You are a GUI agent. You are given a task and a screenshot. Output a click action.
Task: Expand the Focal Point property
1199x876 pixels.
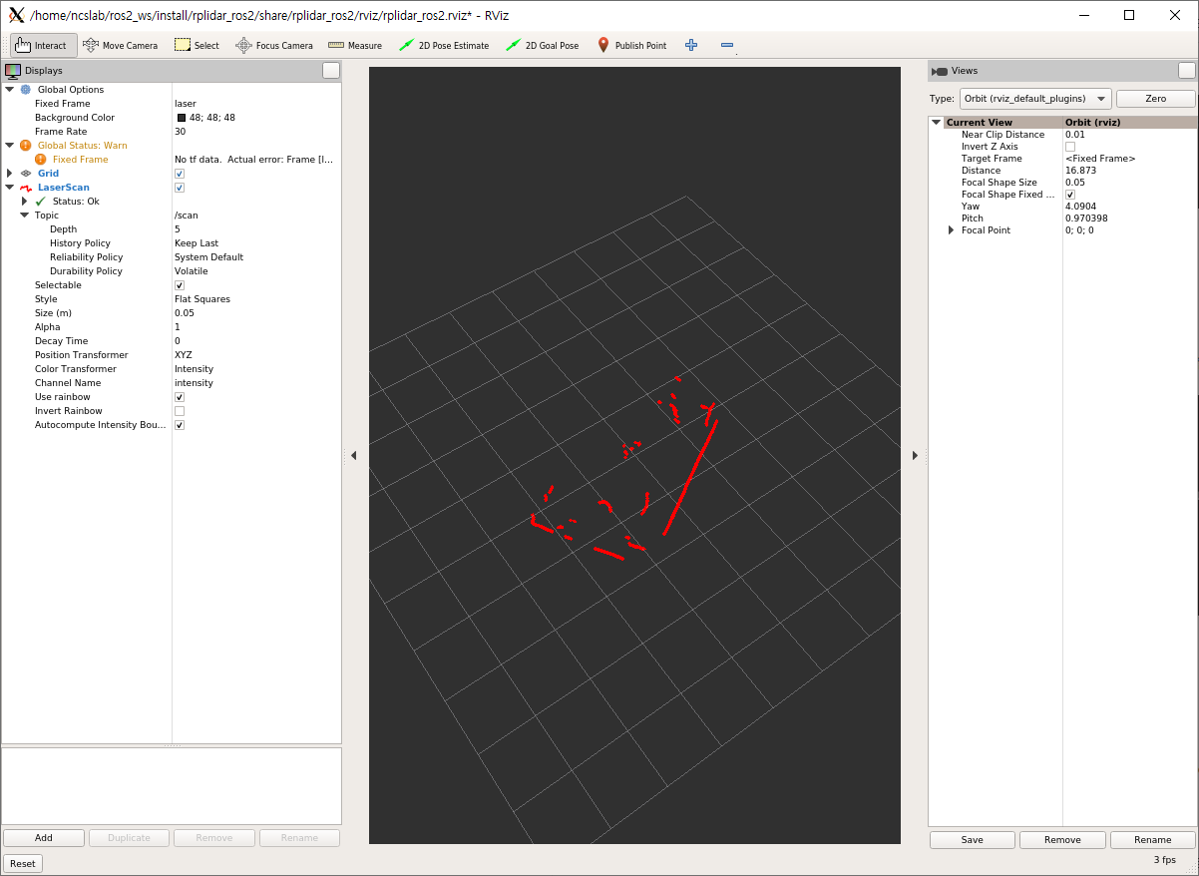point(951,230)
